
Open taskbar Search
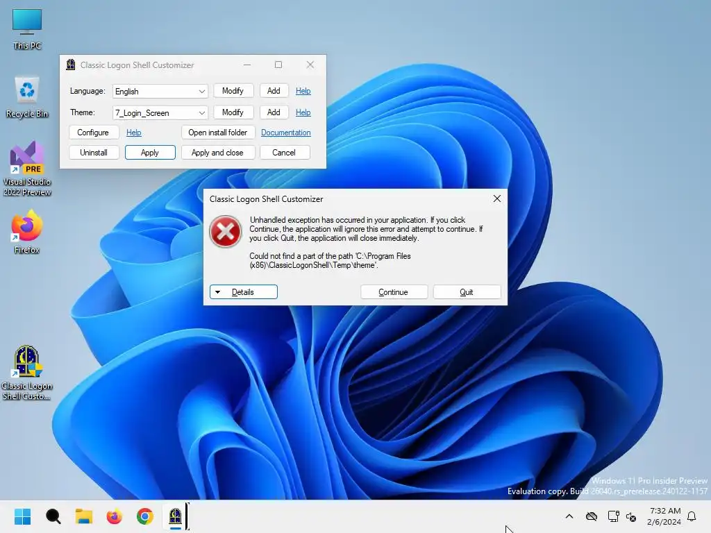pyautogui.click(x=53, y=516)
